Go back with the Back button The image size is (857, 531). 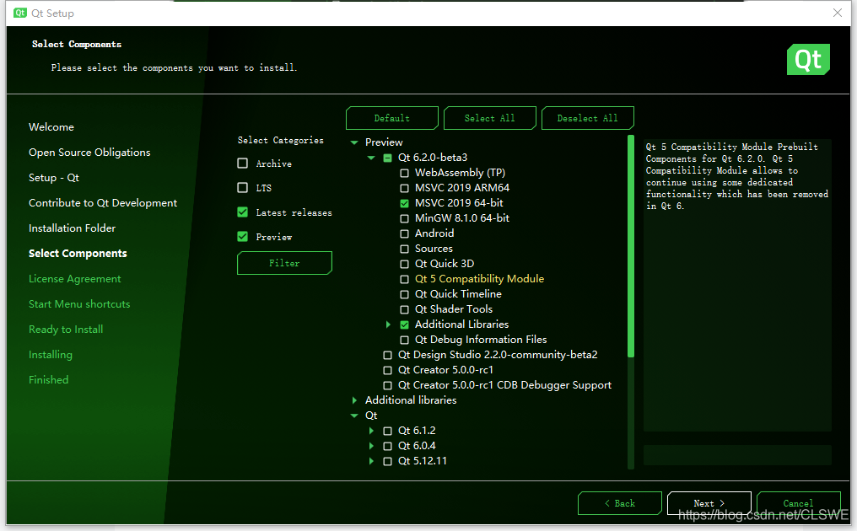pyautogui.click(x=620, y=503)
